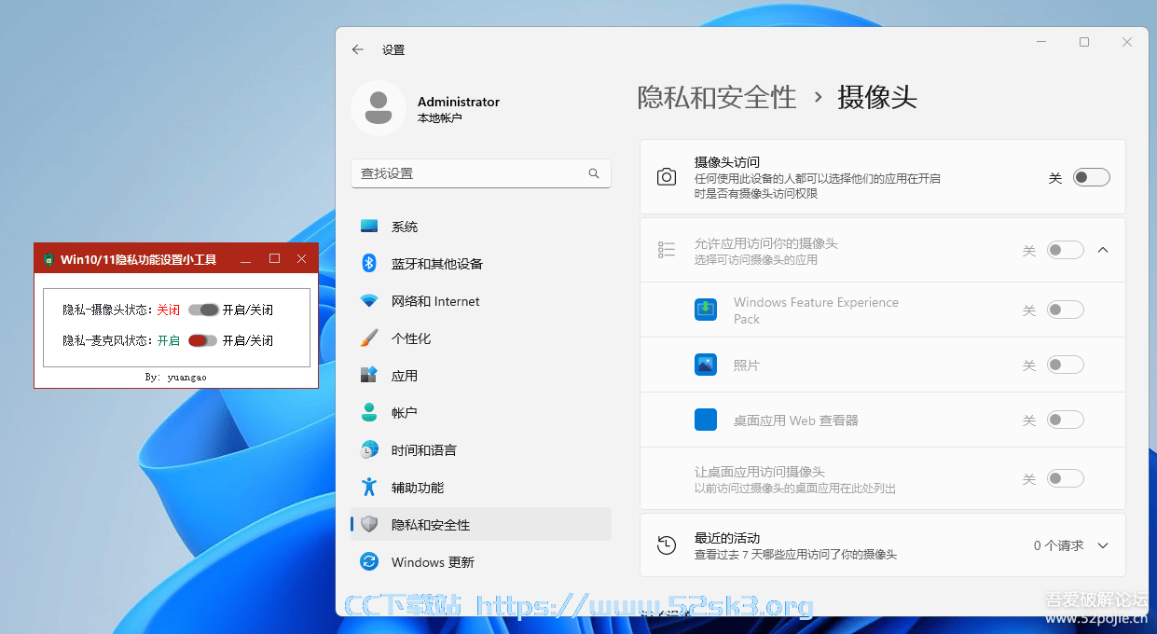Toggle 桌面应用 Web 查看器 switch
This screenshot has height=634, width=1157.
[x=1066, y=420]
